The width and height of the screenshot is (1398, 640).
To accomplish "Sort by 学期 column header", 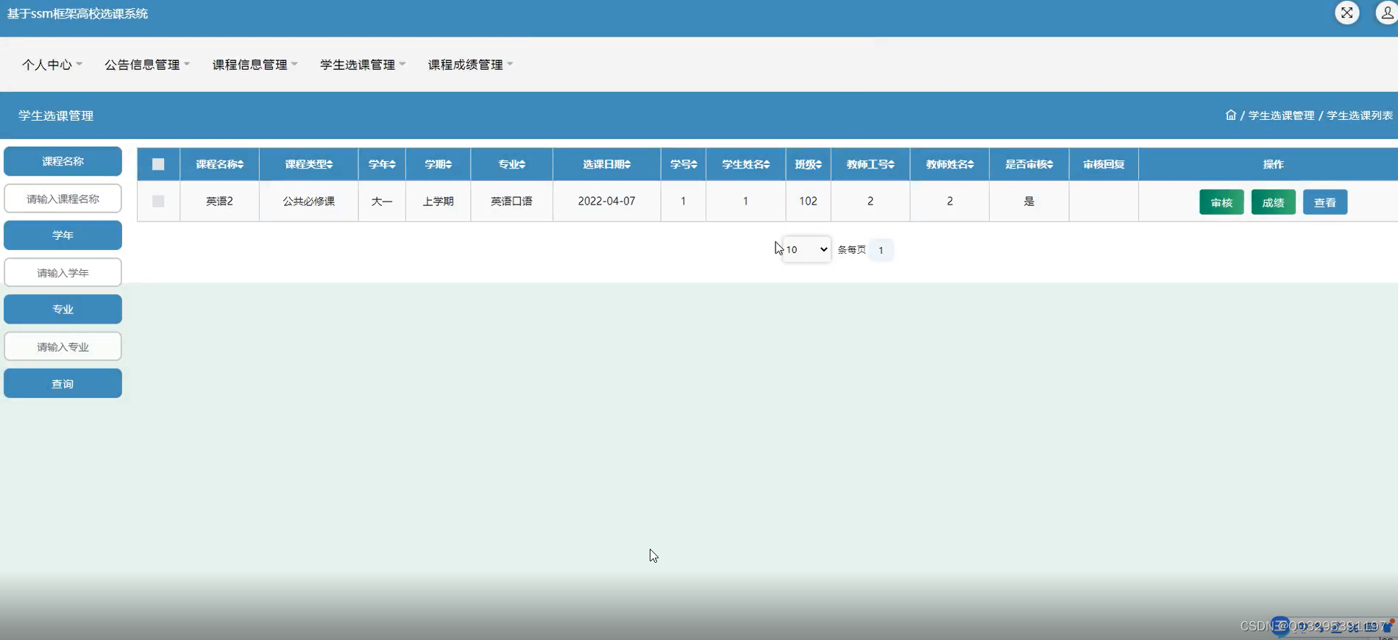I will (x=439, y=165).
